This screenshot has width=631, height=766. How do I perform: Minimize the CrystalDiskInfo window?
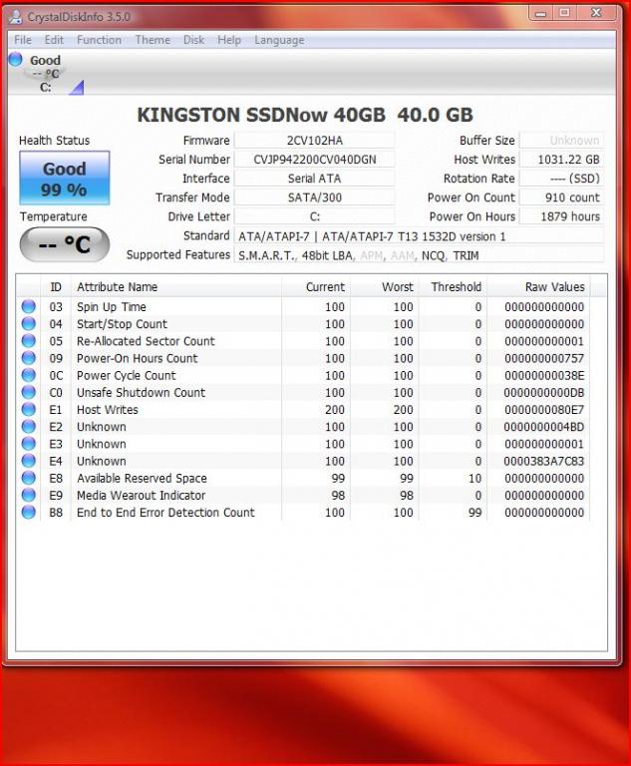click(540, 13)
